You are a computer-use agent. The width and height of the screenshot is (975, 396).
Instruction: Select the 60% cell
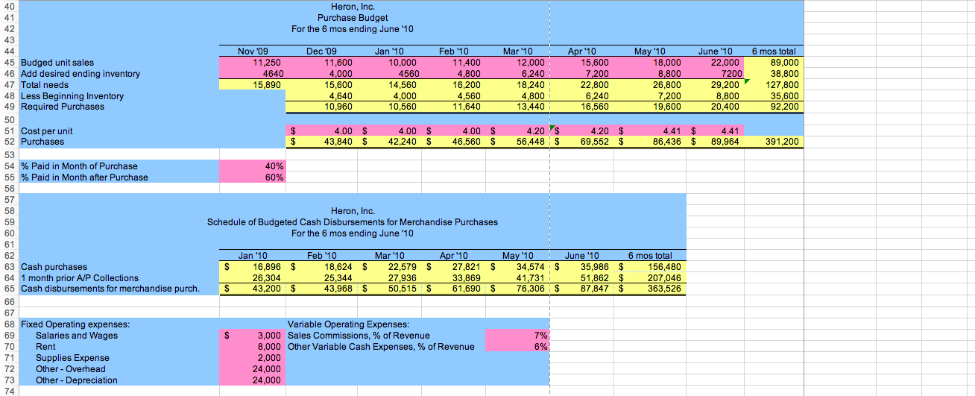point(253,177)
